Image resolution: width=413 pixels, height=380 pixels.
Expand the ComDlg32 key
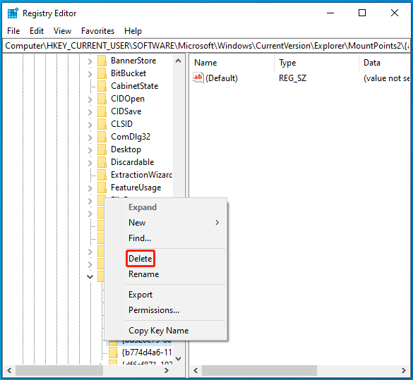tap(90, 137)
